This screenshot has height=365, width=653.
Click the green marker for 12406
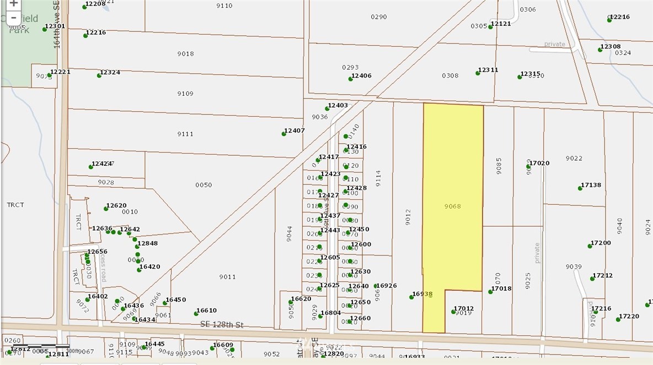coord(350,79)
